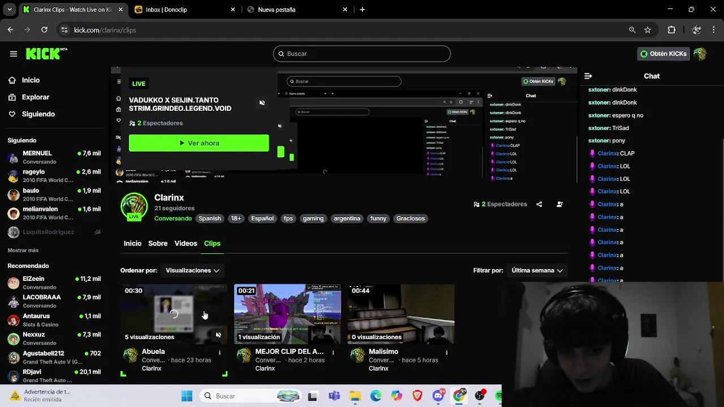Click the argentina tag

click(347, 218)
